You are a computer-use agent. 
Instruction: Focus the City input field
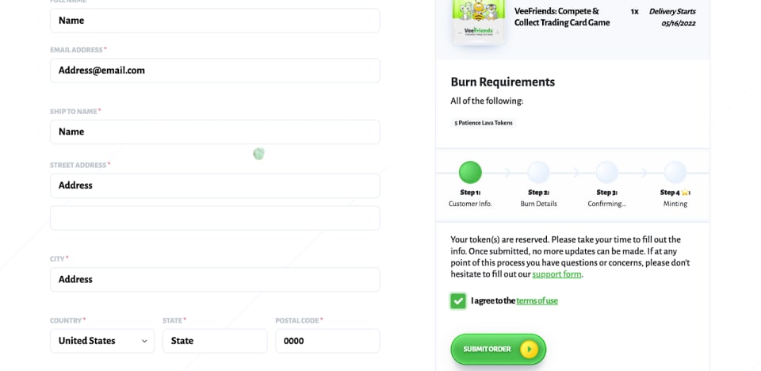214,280
